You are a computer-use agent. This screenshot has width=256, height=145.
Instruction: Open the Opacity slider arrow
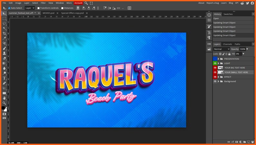point(247,49)
